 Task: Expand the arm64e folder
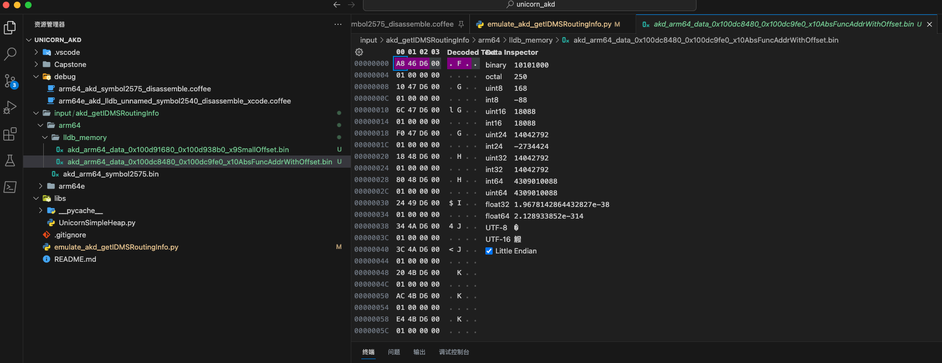click(x=41, y=186)
